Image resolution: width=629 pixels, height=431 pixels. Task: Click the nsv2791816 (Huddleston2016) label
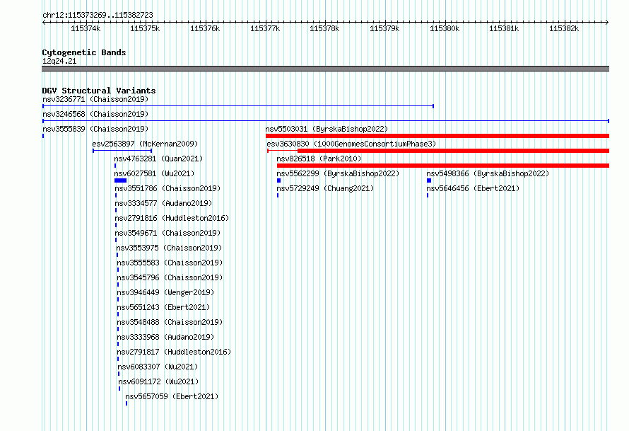pyautogui.click(x=172, y=218)
